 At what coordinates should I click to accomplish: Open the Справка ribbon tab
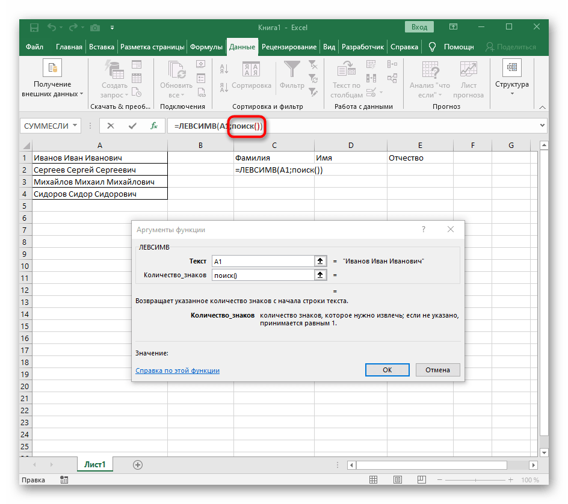point(404,47)
